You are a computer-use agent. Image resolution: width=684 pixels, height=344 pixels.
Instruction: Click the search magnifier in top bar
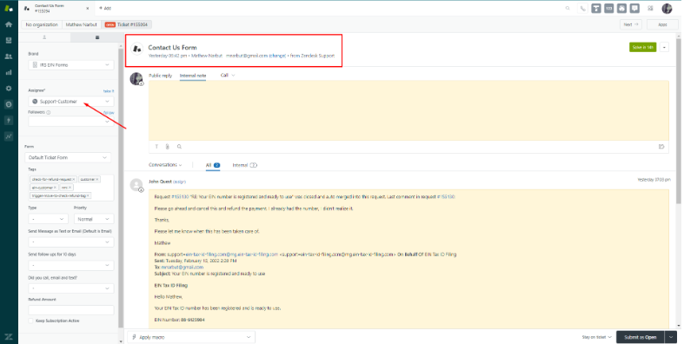coord(568,9)
